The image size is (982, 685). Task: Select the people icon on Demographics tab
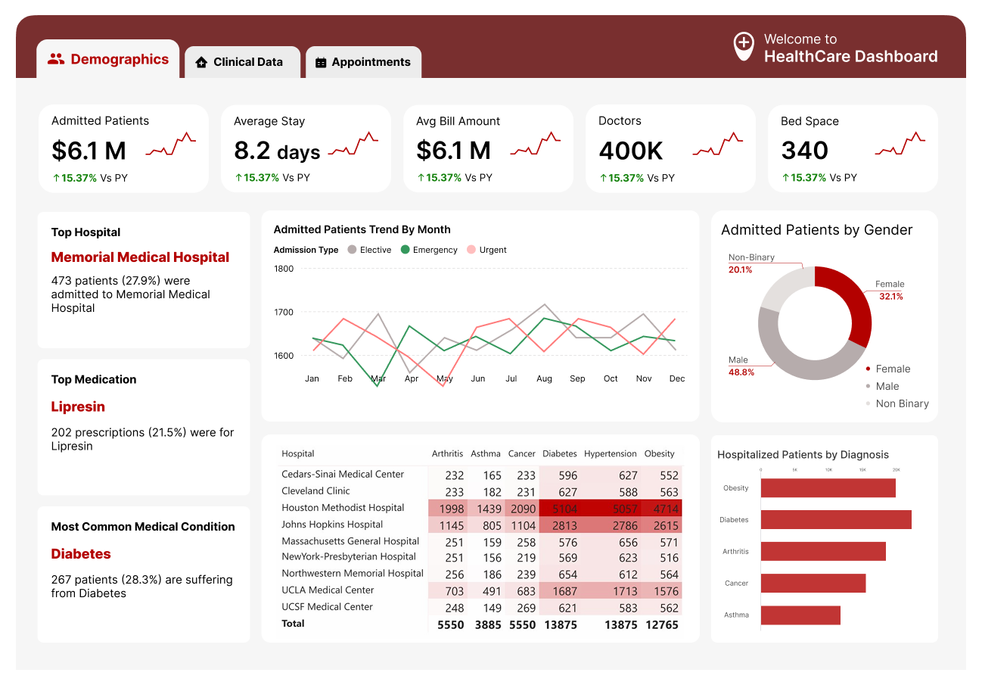(56, 59)
